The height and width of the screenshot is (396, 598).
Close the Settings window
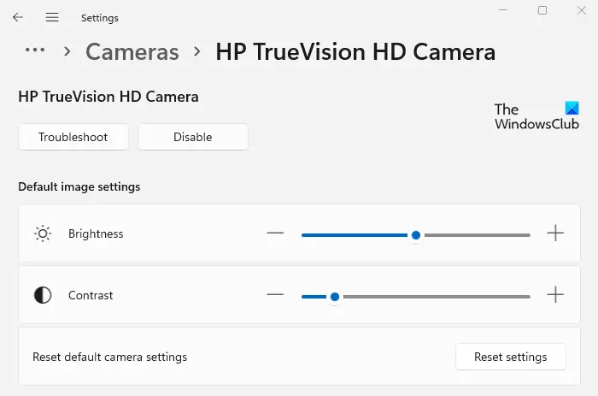coord(582,10)
